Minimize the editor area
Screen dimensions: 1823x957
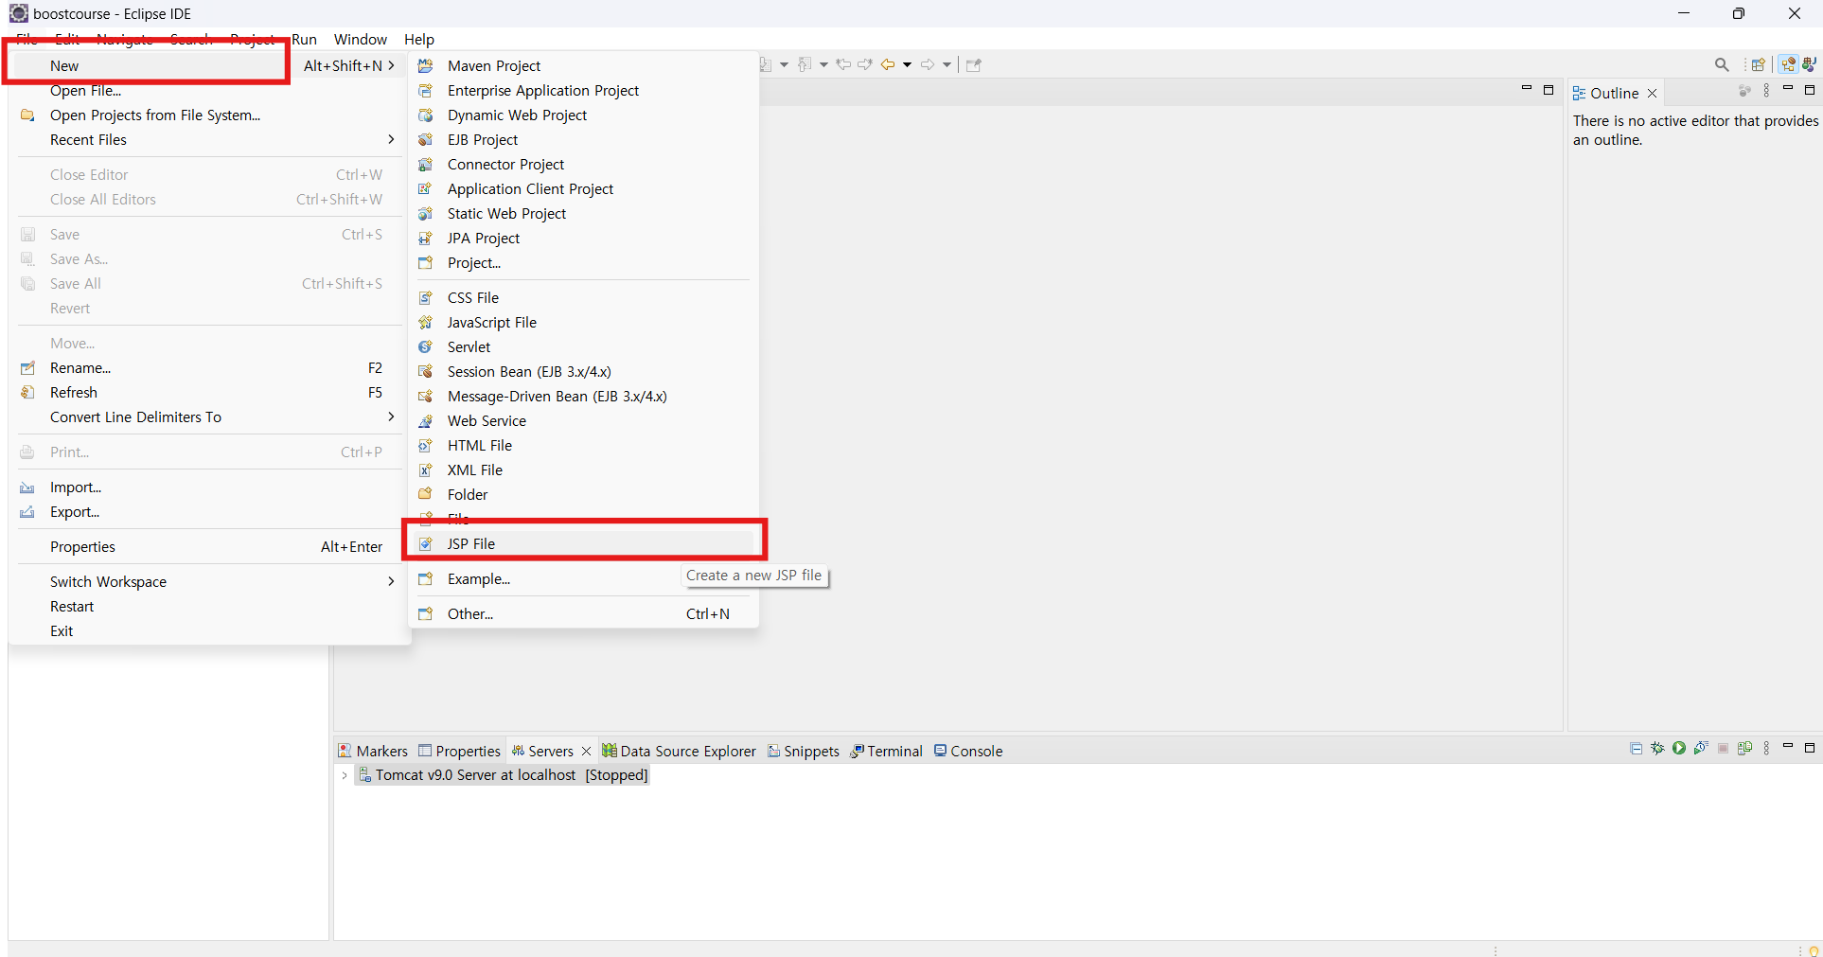point(1526,89)
